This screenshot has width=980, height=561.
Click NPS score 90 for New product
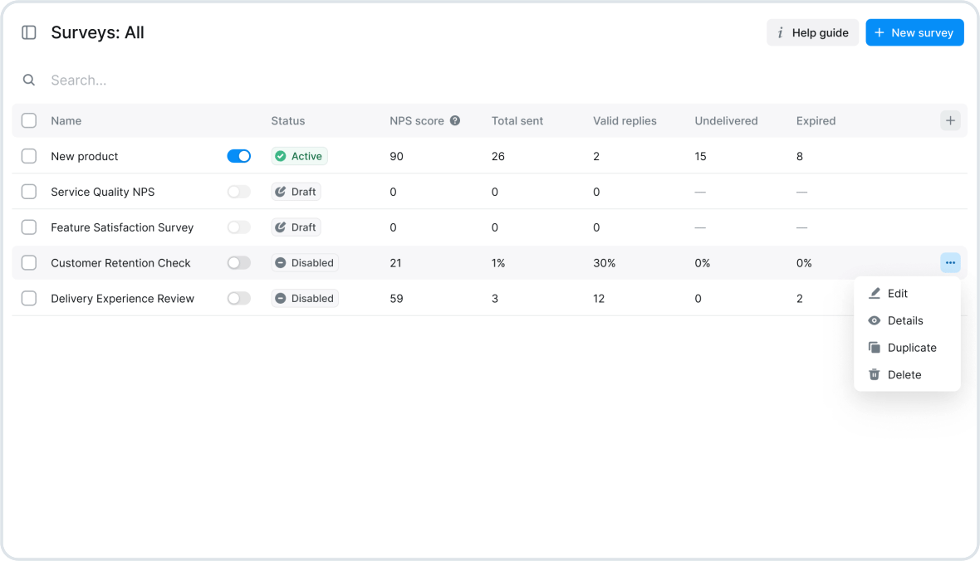pos(396,156)
